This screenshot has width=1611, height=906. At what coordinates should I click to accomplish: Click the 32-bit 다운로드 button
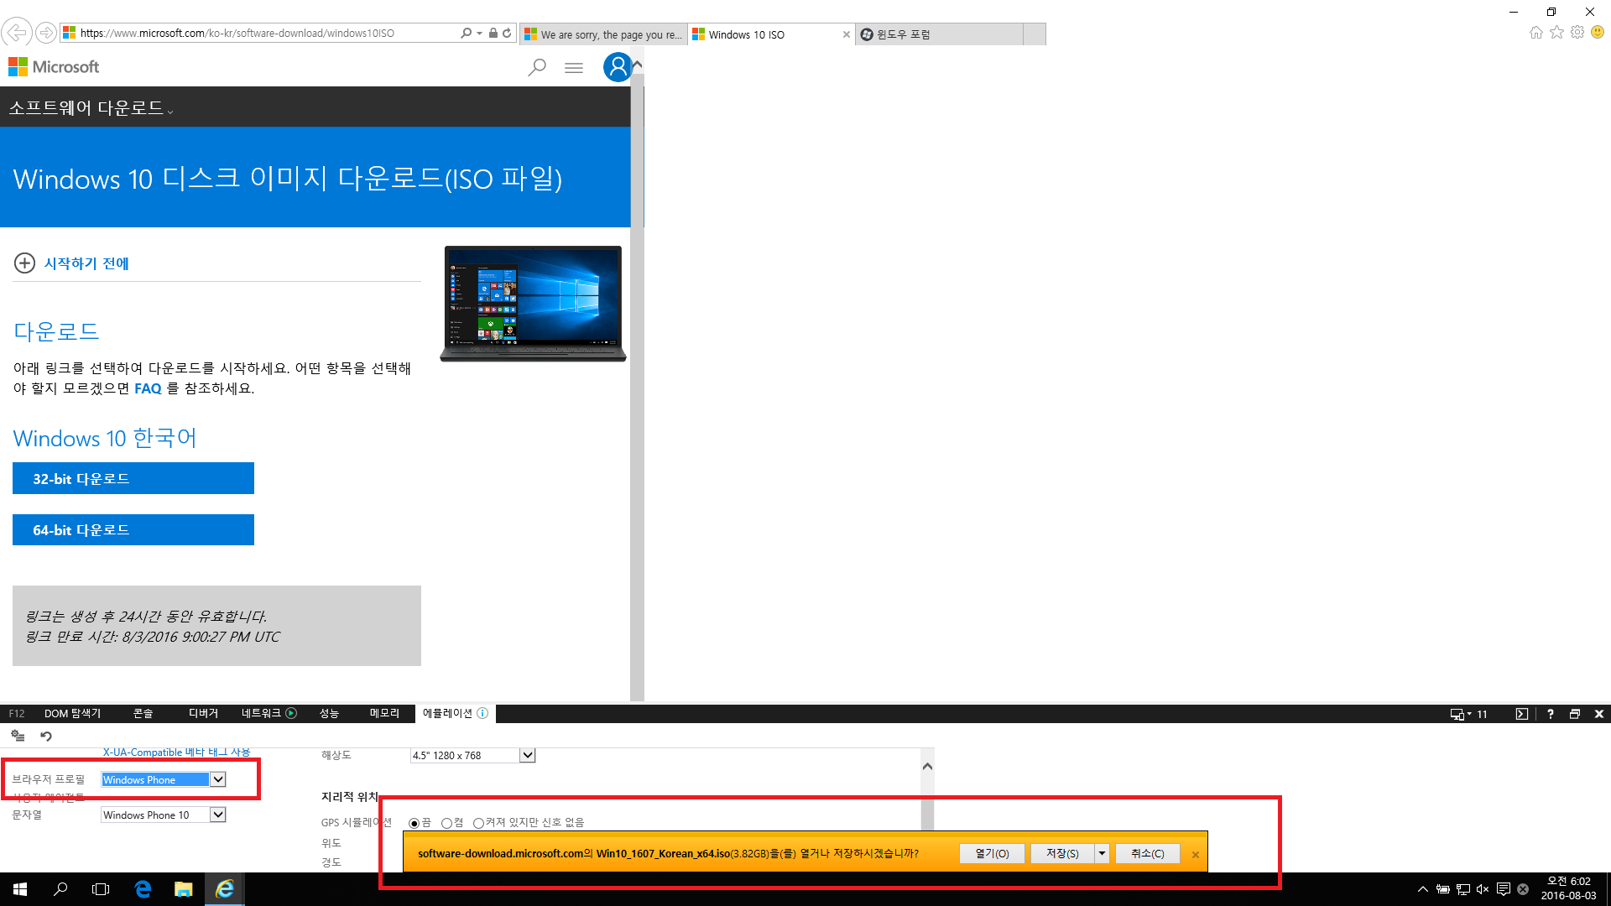click(x=133, y=478)
